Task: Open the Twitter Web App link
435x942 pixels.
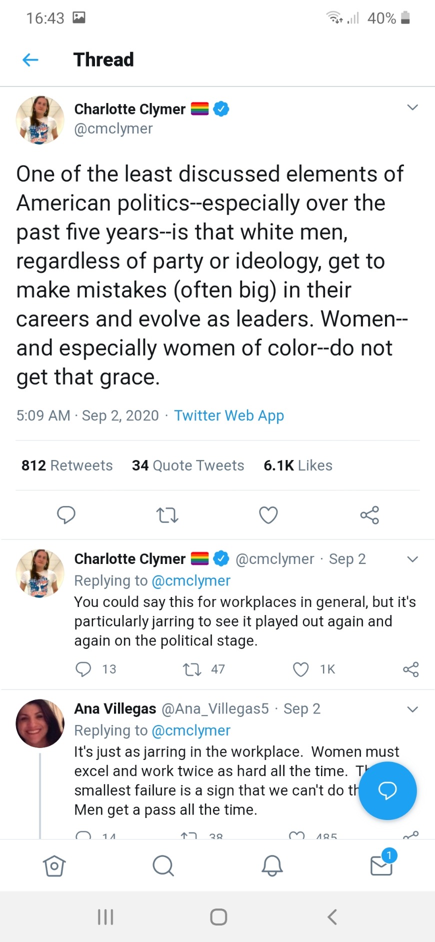Action: pyautogui.click(x=228, y=415)
